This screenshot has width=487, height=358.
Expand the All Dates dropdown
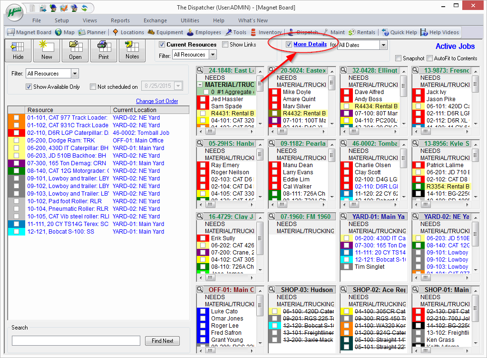[383, 45]
